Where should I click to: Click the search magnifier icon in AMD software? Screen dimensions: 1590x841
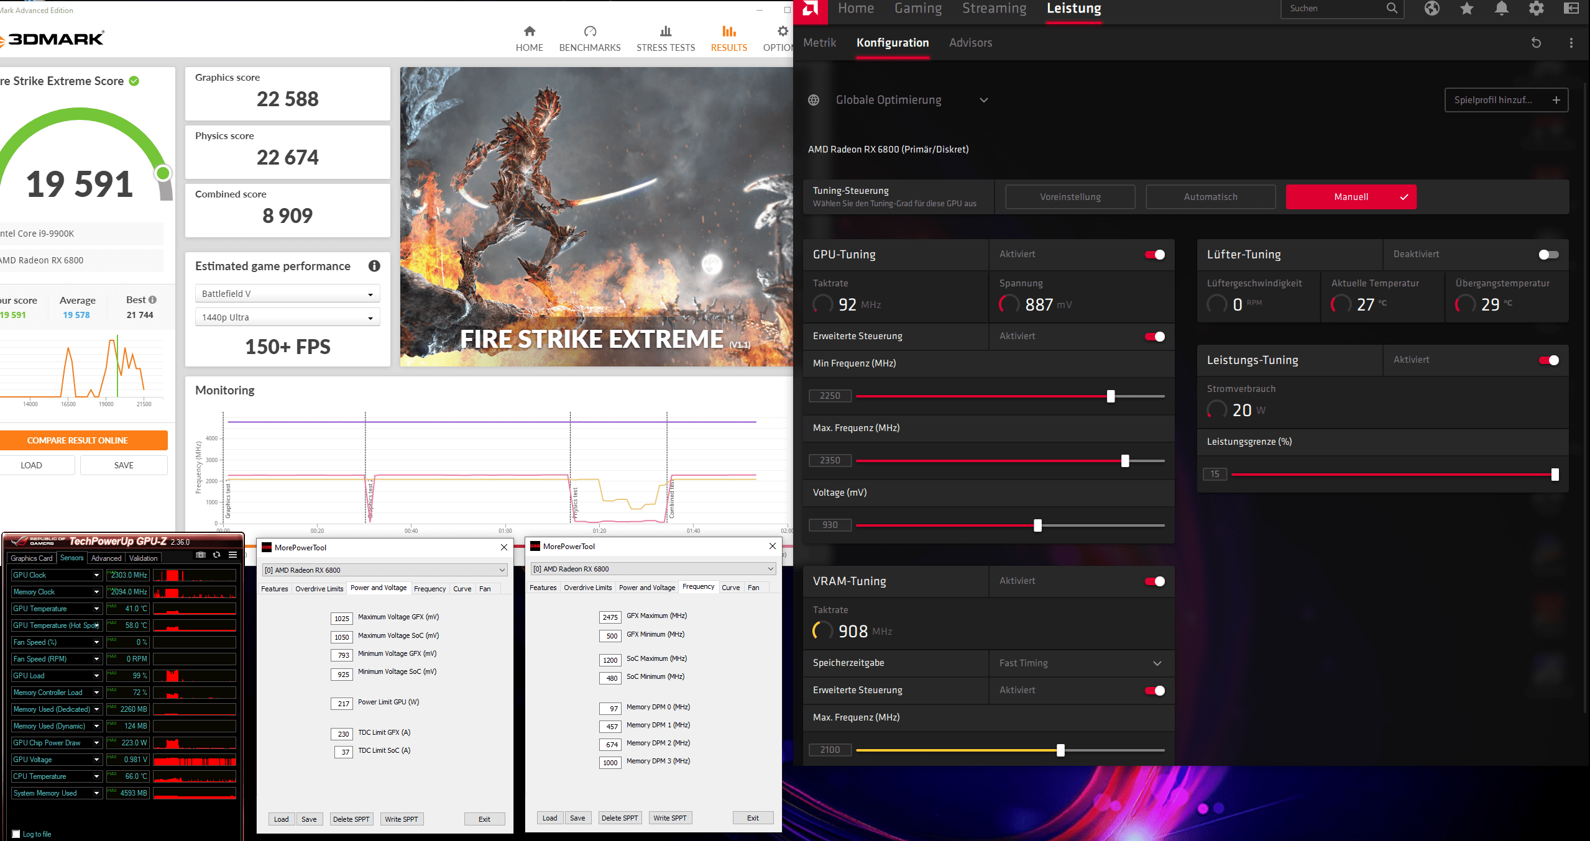pos(1392,8)
